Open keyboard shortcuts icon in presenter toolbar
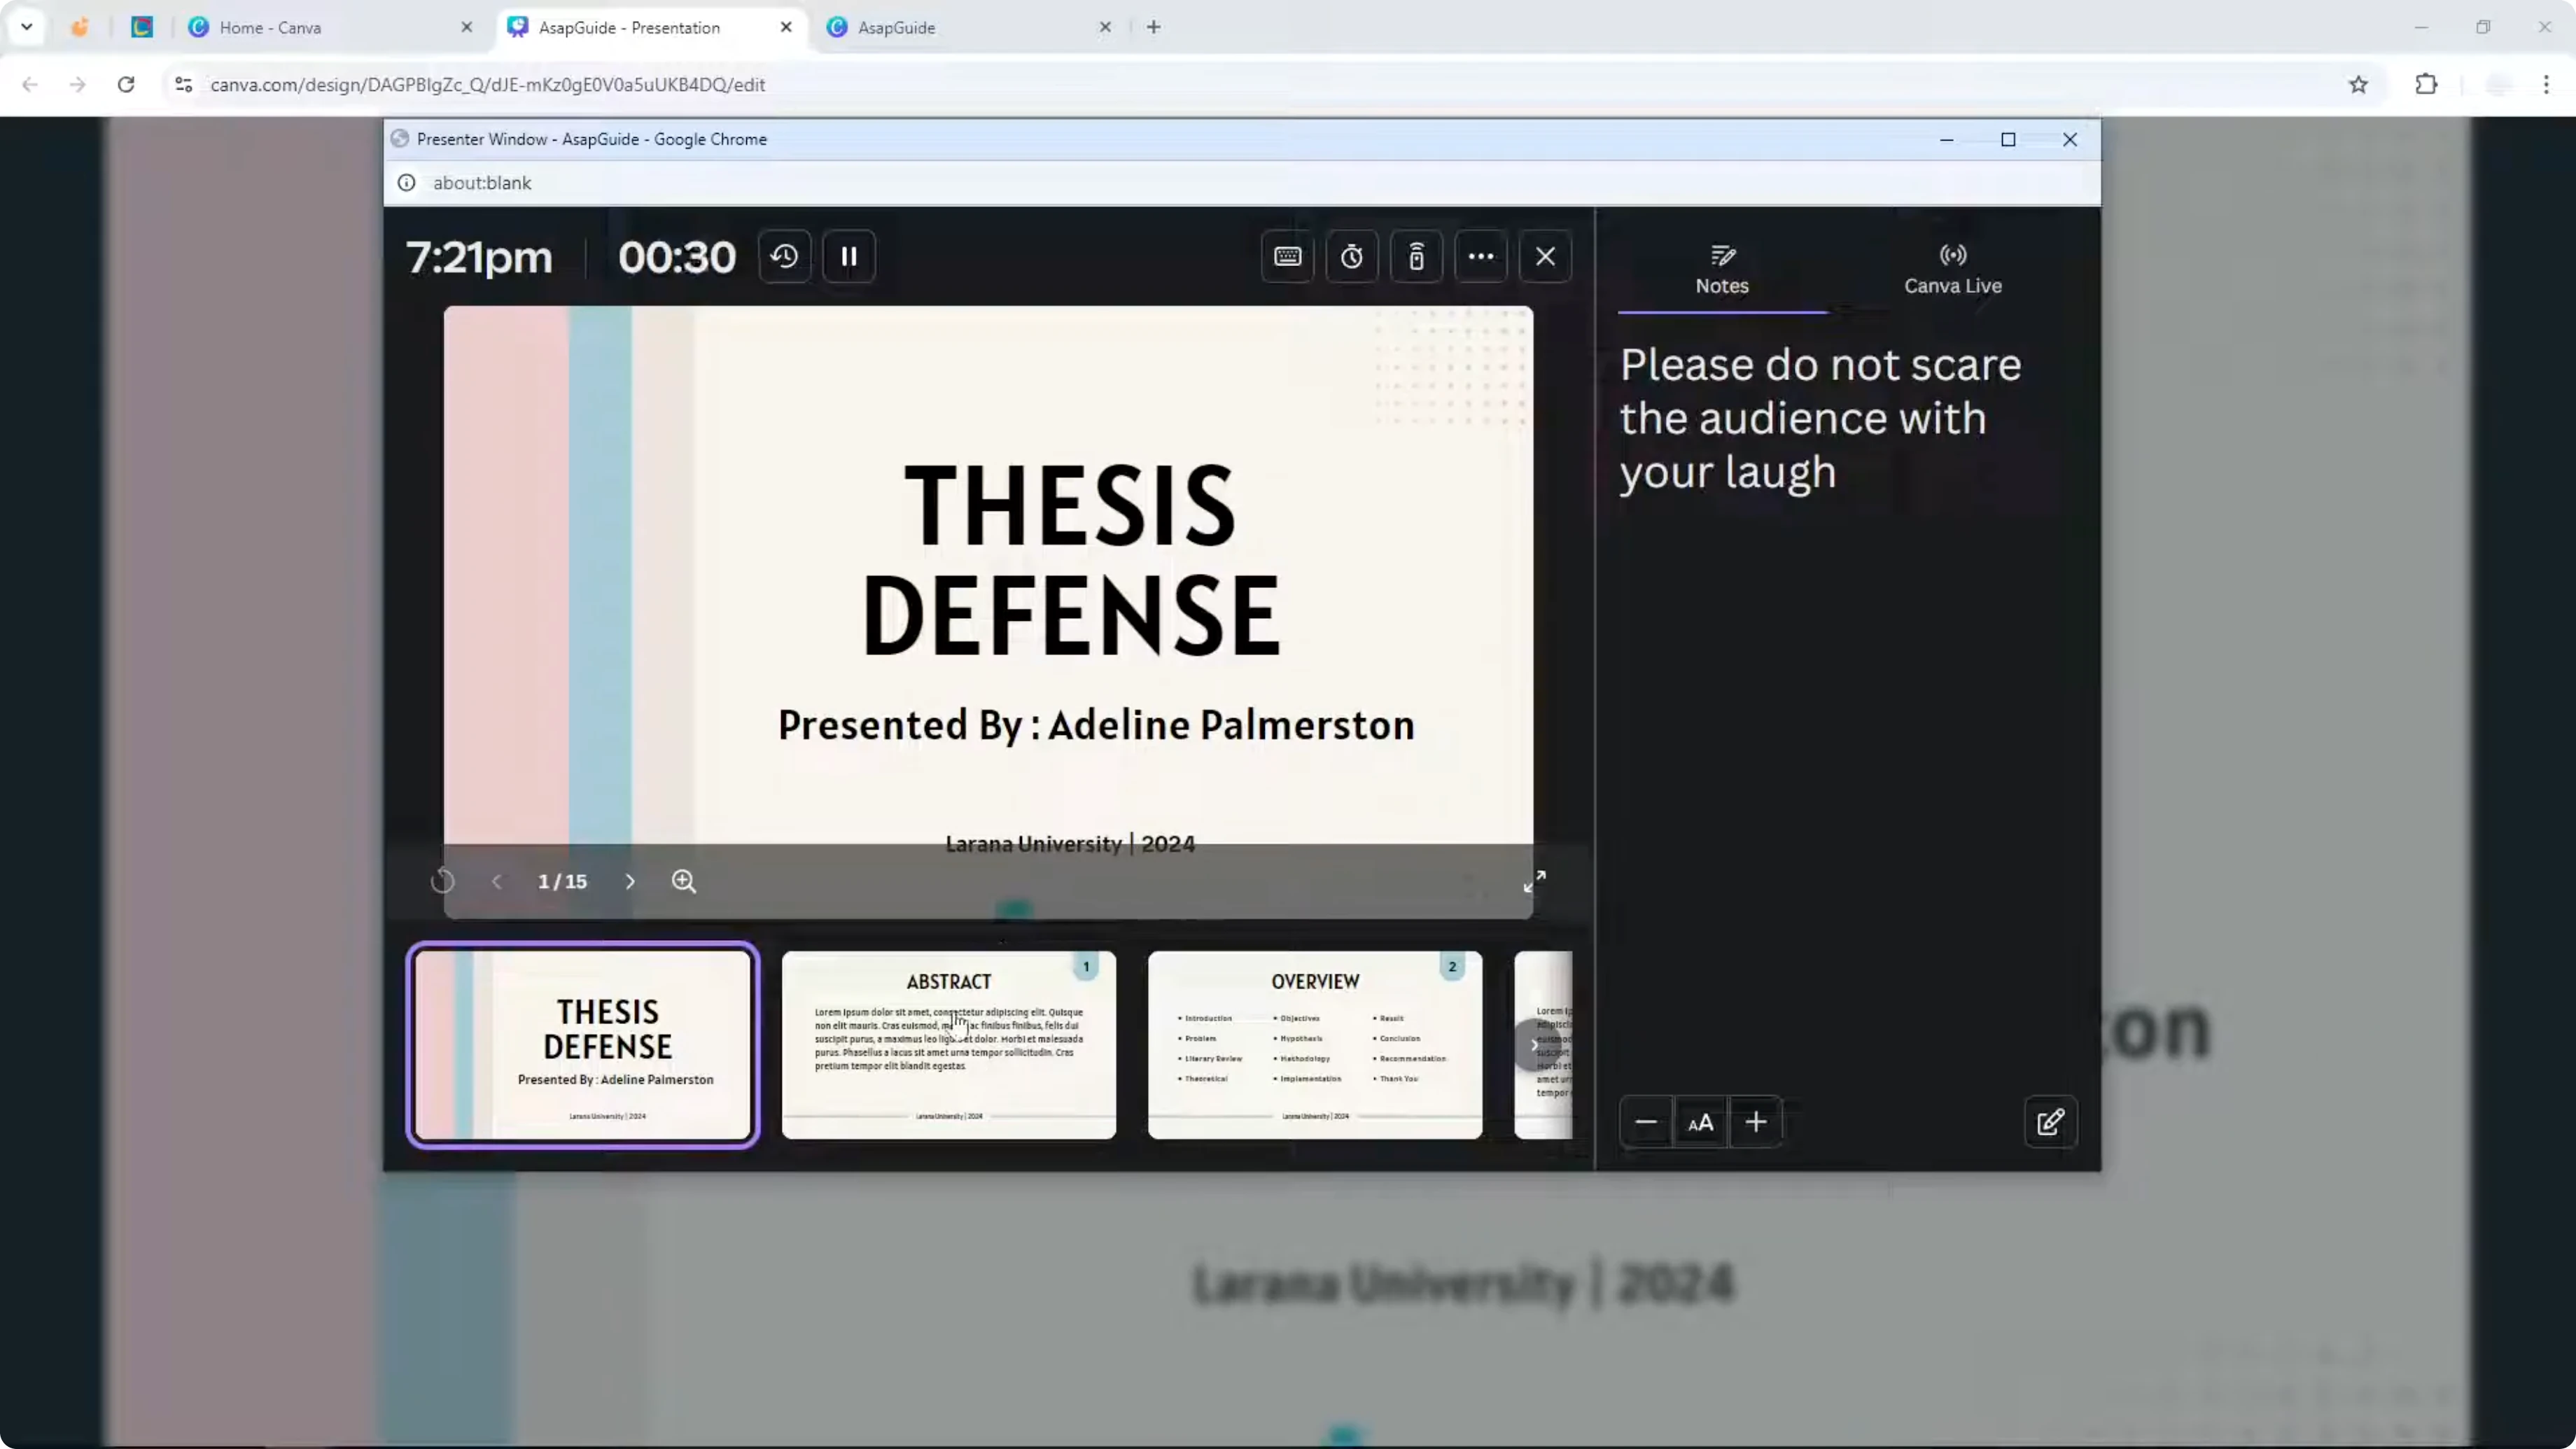The height and width of the screenshot is (1449, 2576). pos(1288,257)
